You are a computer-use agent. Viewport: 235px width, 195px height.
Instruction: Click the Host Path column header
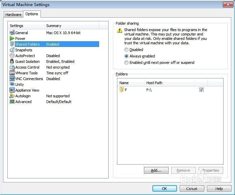coord(170,83)
